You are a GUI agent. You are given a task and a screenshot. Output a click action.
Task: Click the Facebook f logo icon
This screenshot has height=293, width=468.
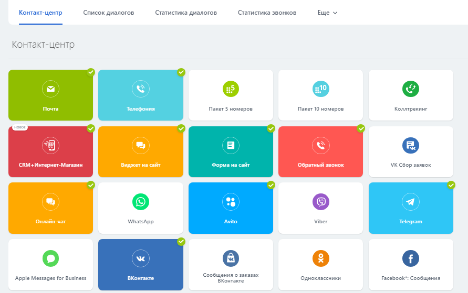411,258
